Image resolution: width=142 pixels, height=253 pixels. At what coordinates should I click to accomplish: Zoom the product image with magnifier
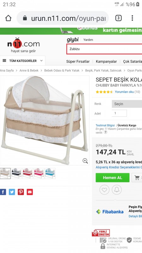(x=85, y=161)
